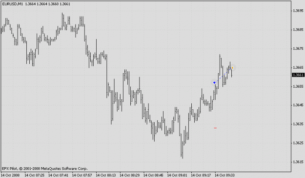Click time axis label 14 Oct 08:45
Viewport: 305px width, 178px height.
153,175
